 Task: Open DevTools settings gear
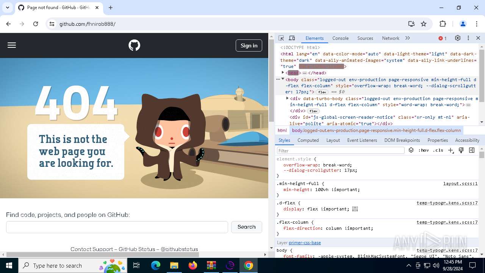[x=458, y=38]
